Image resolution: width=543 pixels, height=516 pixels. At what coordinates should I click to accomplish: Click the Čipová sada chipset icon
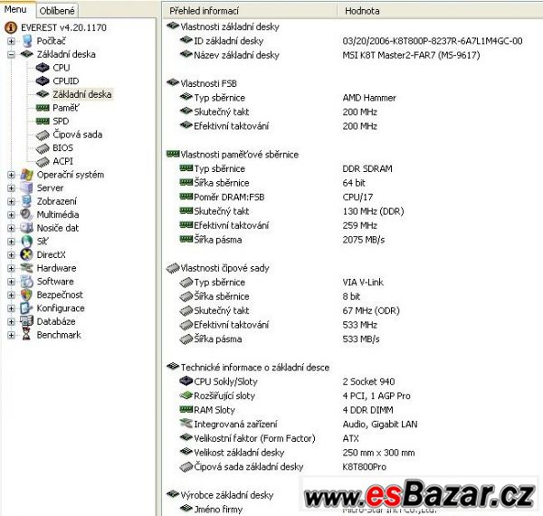[x=43, y=135]
